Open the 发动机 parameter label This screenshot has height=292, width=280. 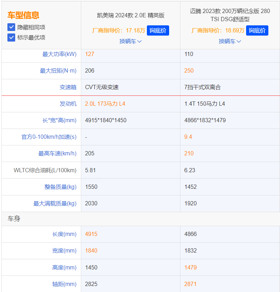pyautogui.click(x=68, y=104)
